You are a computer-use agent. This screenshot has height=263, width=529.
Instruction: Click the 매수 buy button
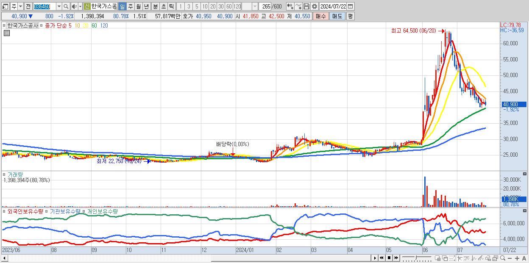click(x=320, y=16)
